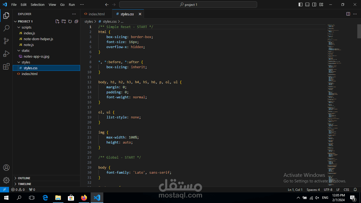Open Explorer views and more actions
This screenshot has height=203, width=361.
click(x=74, y=14)
